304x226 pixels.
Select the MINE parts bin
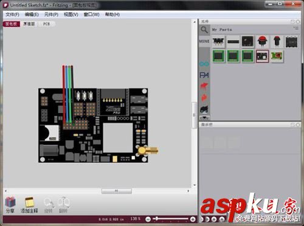204,41
